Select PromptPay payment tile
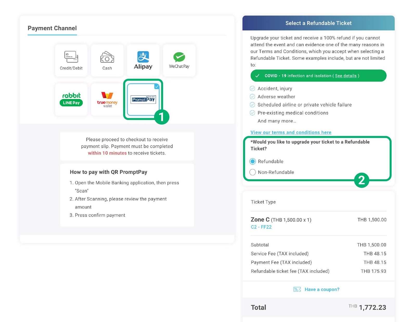Image resolution: width=416 pixels, height=322 pixels. (x=143, y=100)
